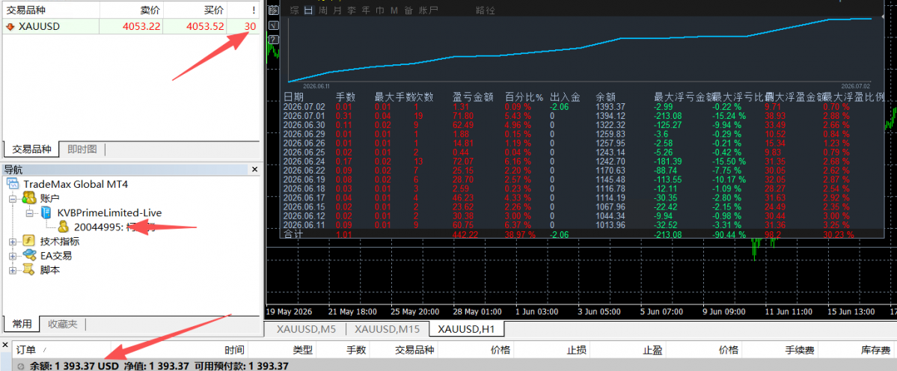Sort Market Watch by 卖价 column
Screen dimensions: 897x371
[x=131, y=10]
